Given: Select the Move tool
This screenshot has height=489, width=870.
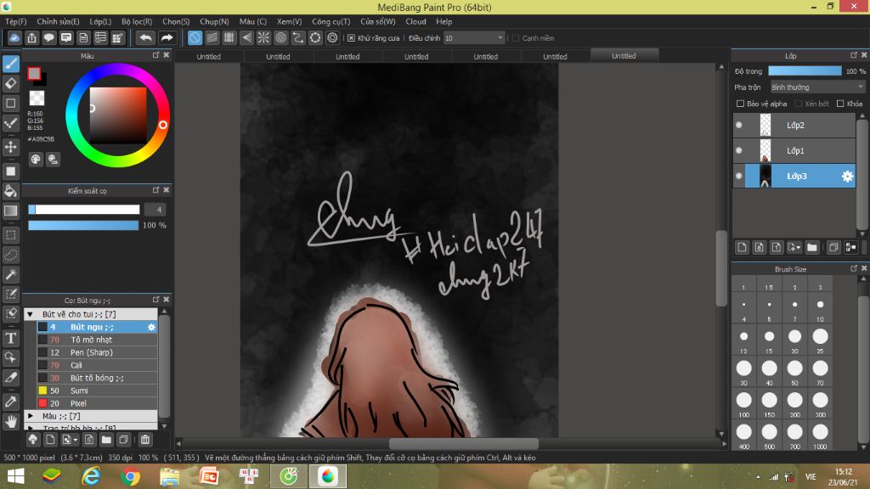Looking at the screenshot, I should [11, 147].
